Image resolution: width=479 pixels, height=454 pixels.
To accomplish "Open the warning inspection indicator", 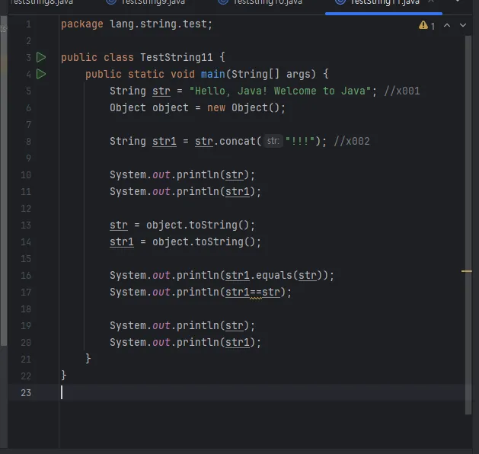I will (426, 26).
